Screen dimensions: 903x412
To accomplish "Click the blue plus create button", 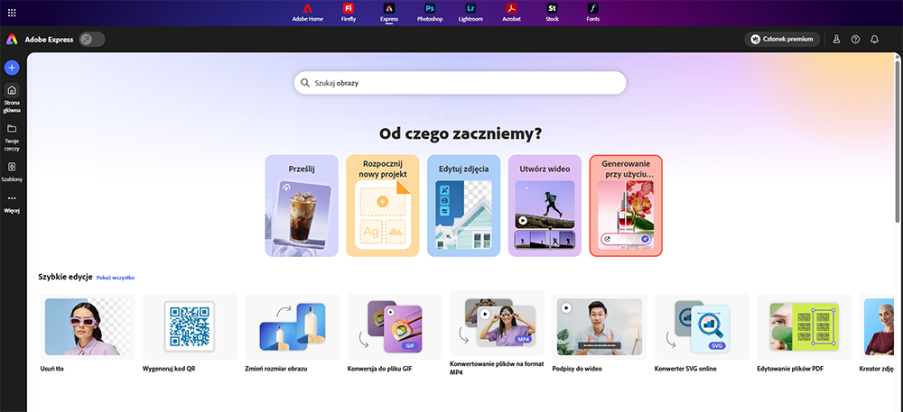I will pos(12,68).
